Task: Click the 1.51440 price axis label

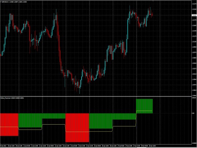Action: [x=194, y=31]
